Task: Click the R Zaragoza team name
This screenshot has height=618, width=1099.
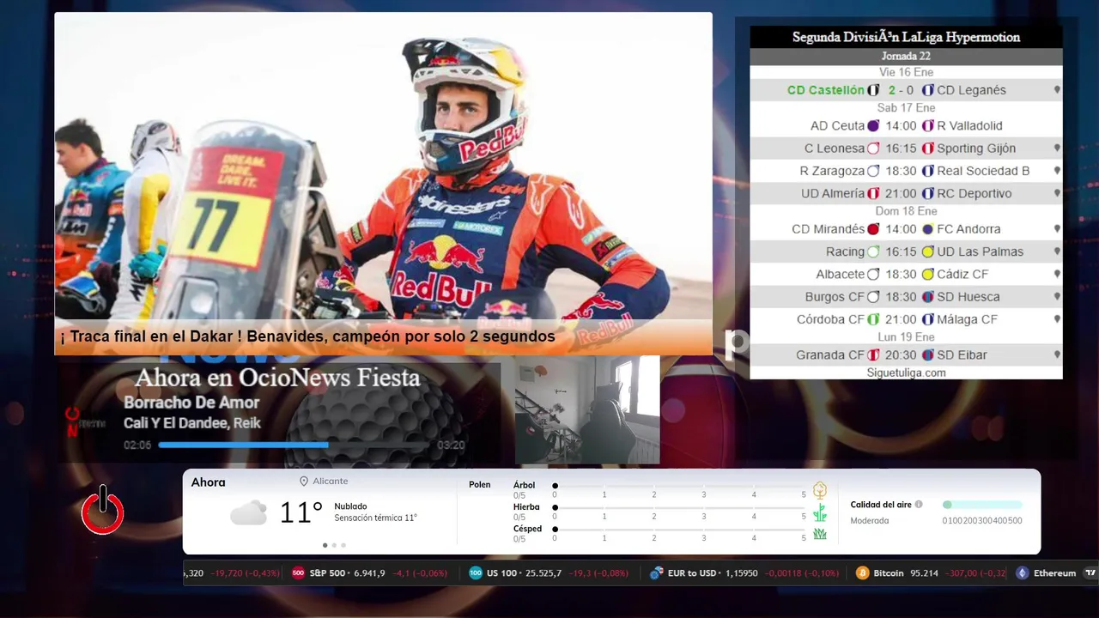Action: (x=831, y=172)
